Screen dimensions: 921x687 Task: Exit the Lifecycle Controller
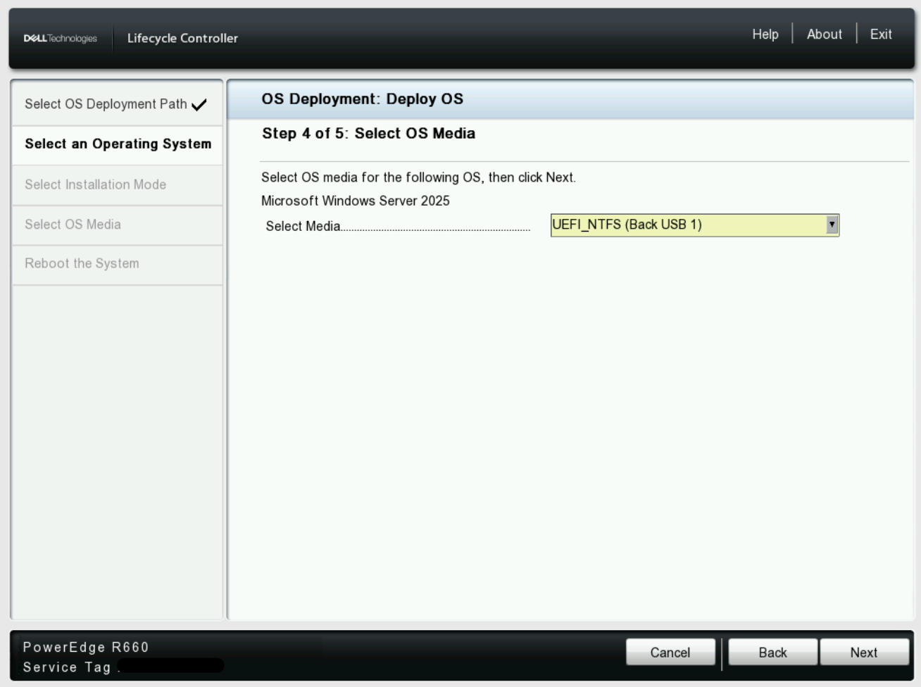[x=880, y=34]
